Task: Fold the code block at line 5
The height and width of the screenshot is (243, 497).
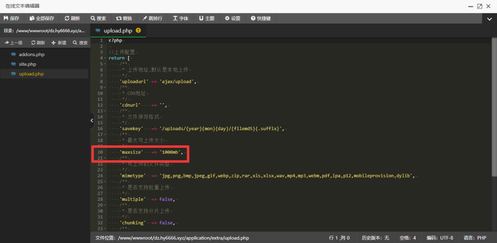Action: click(x=105, y=64)
